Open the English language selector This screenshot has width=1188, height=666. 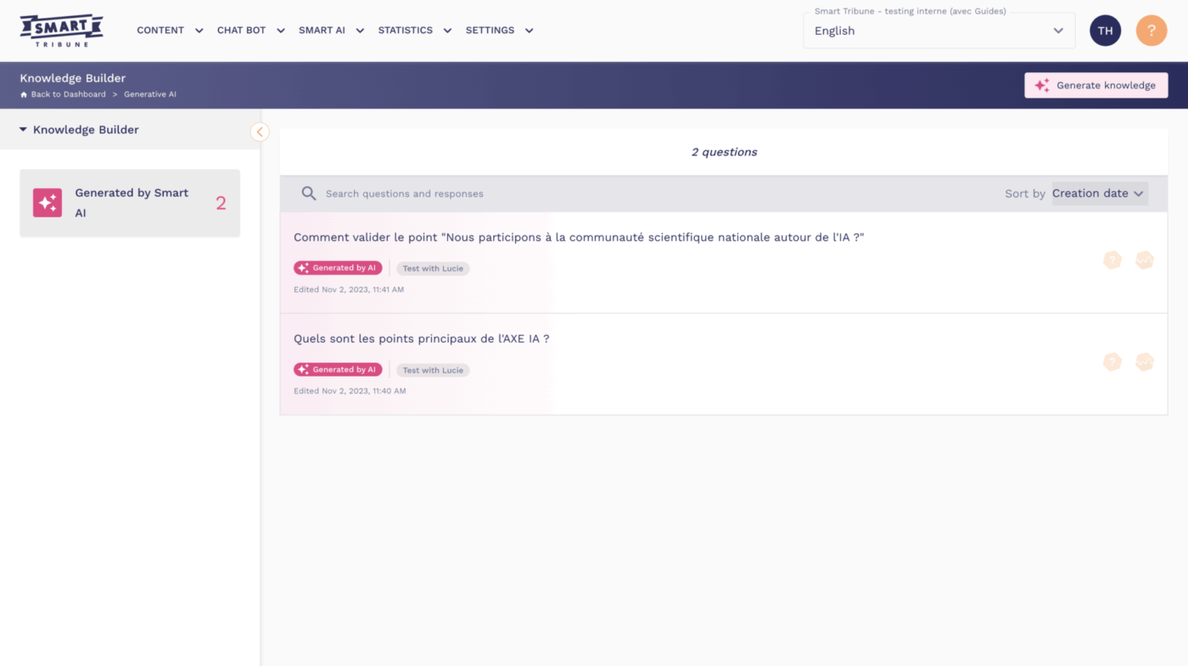pos(939,30)
